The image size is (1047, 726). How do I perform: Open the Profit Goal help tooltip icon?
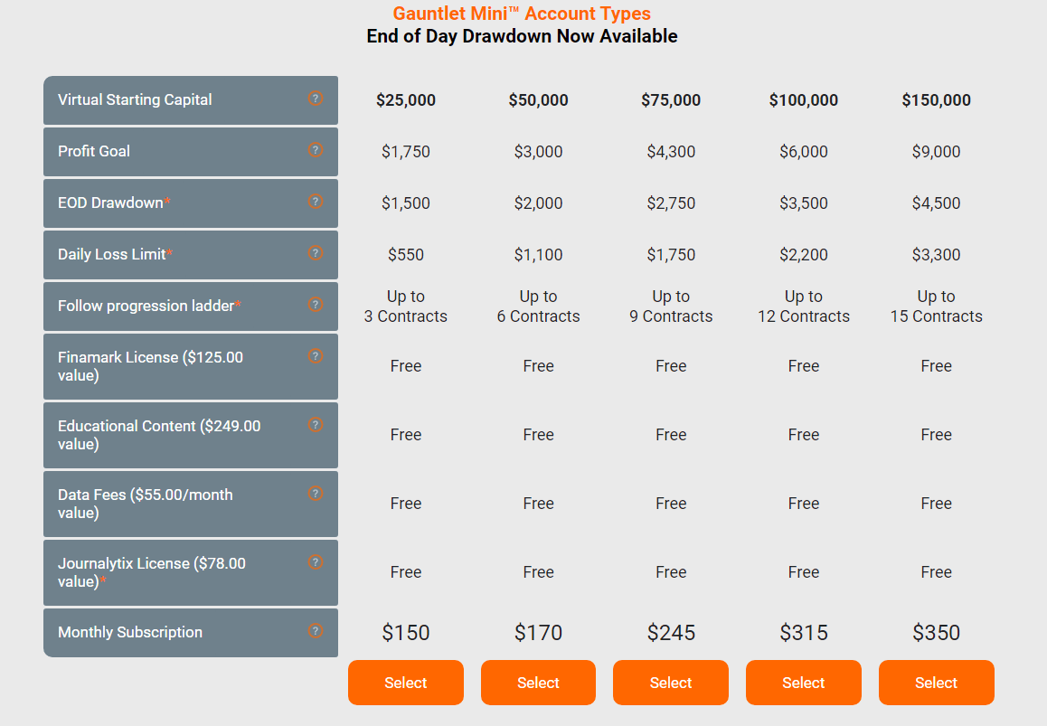click(x=316, y=149)
